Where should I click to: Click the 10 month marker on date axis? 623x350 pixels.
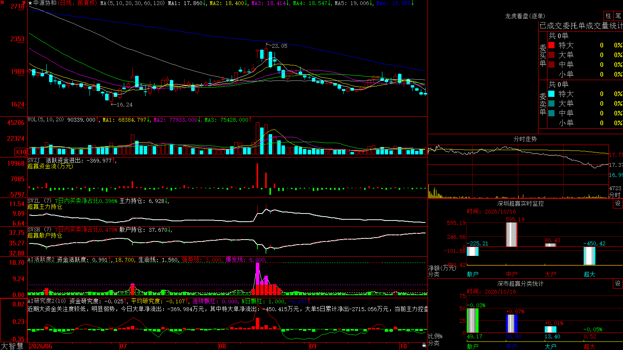click(403, 346)
